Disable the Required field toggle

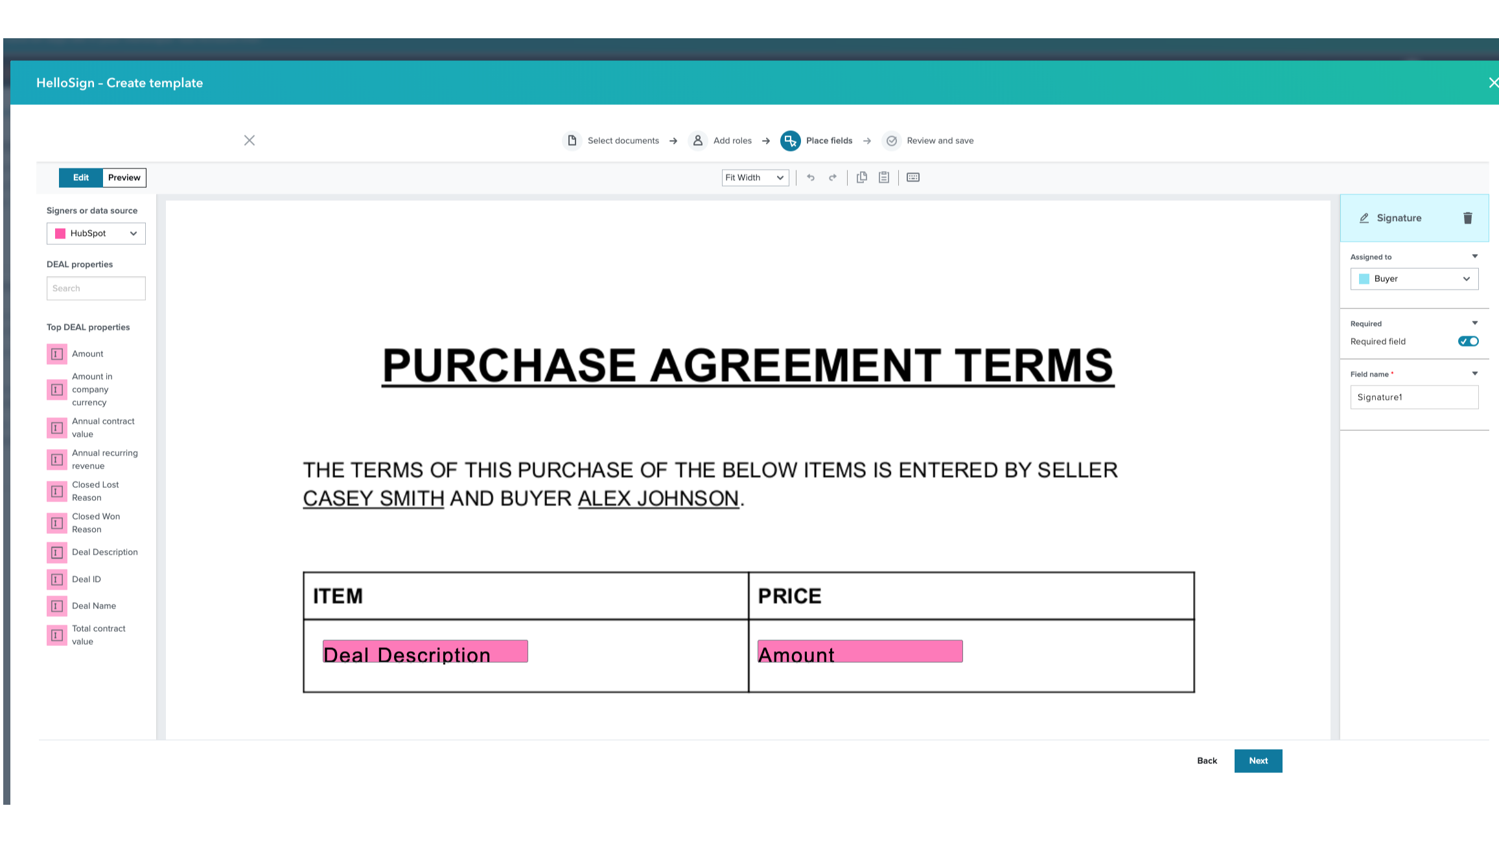coord(1469,341)
